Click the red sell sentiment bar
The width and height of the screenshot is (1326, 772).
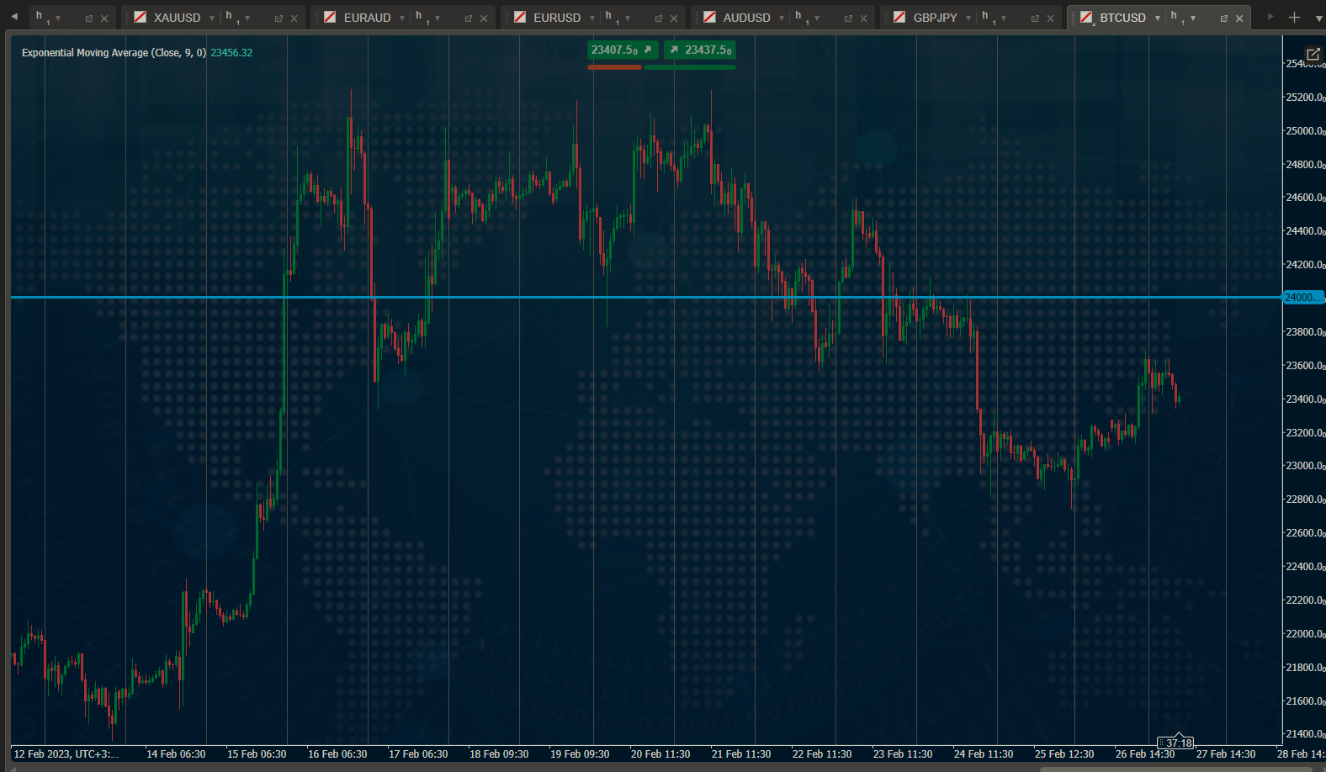click(614, 67)
